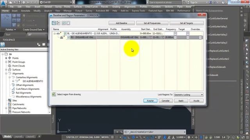
Task: Click the command line customize wrench icon
Action: pyautogui.click(x=121, y=132)
